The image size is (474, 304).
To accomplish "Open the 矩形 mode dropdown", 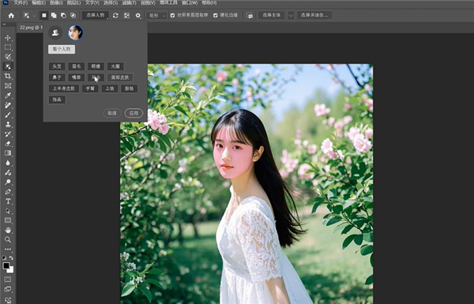I will tap(156, 16).
